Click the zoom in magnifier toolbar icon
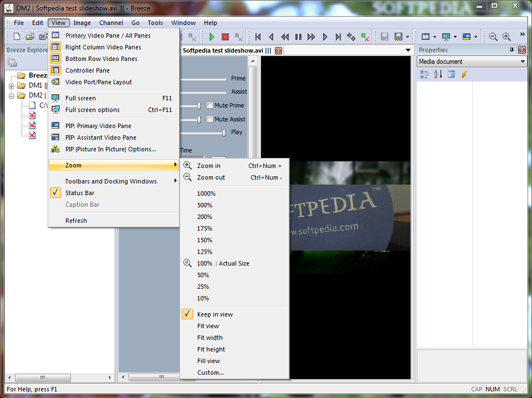This screenshot has width=532, height=398. click(507, 37)
